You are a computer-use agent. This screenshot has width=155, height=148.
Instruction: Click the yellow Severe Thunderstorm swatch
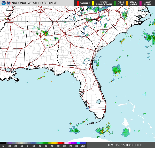click(x=93, y=3)
